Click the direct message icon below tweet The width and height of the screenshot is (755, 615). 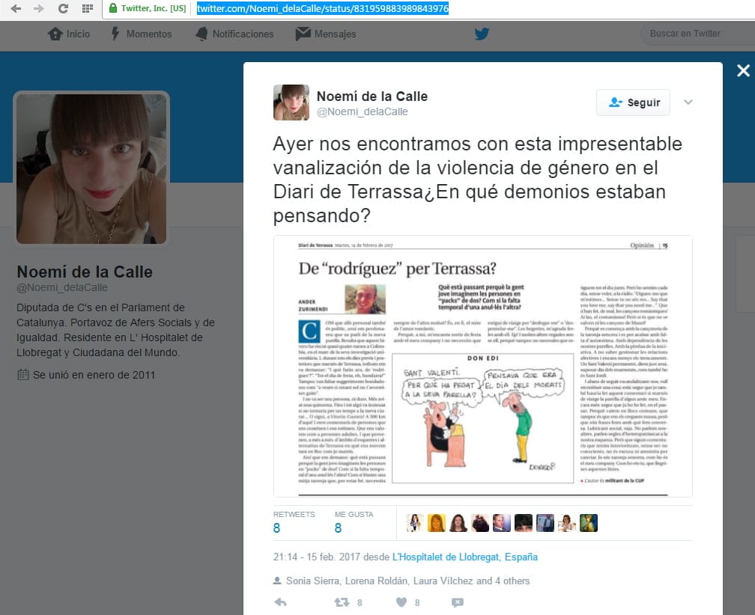point(458,602)
